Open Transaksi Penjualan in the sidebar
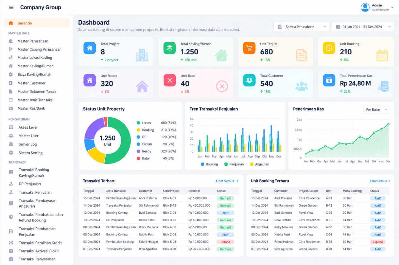This screenshot has height=265, width=399. [x=35, y=192]
